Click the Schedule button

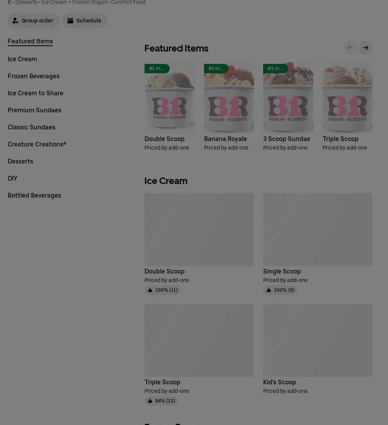click(85, 21)
